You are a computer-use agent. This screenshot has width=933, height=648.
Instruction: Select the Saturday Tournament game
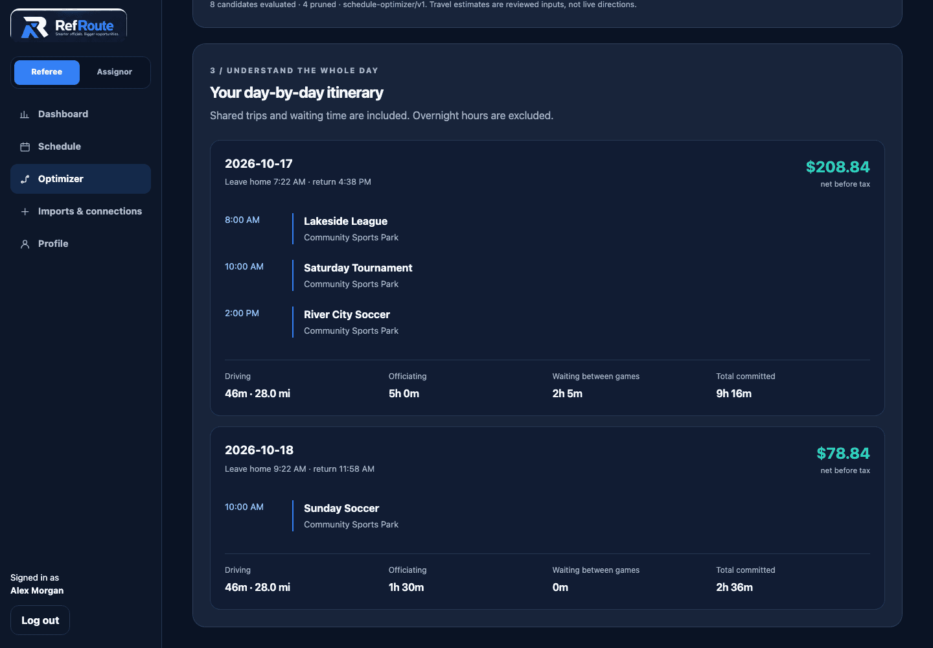click(x=358, y=268)
